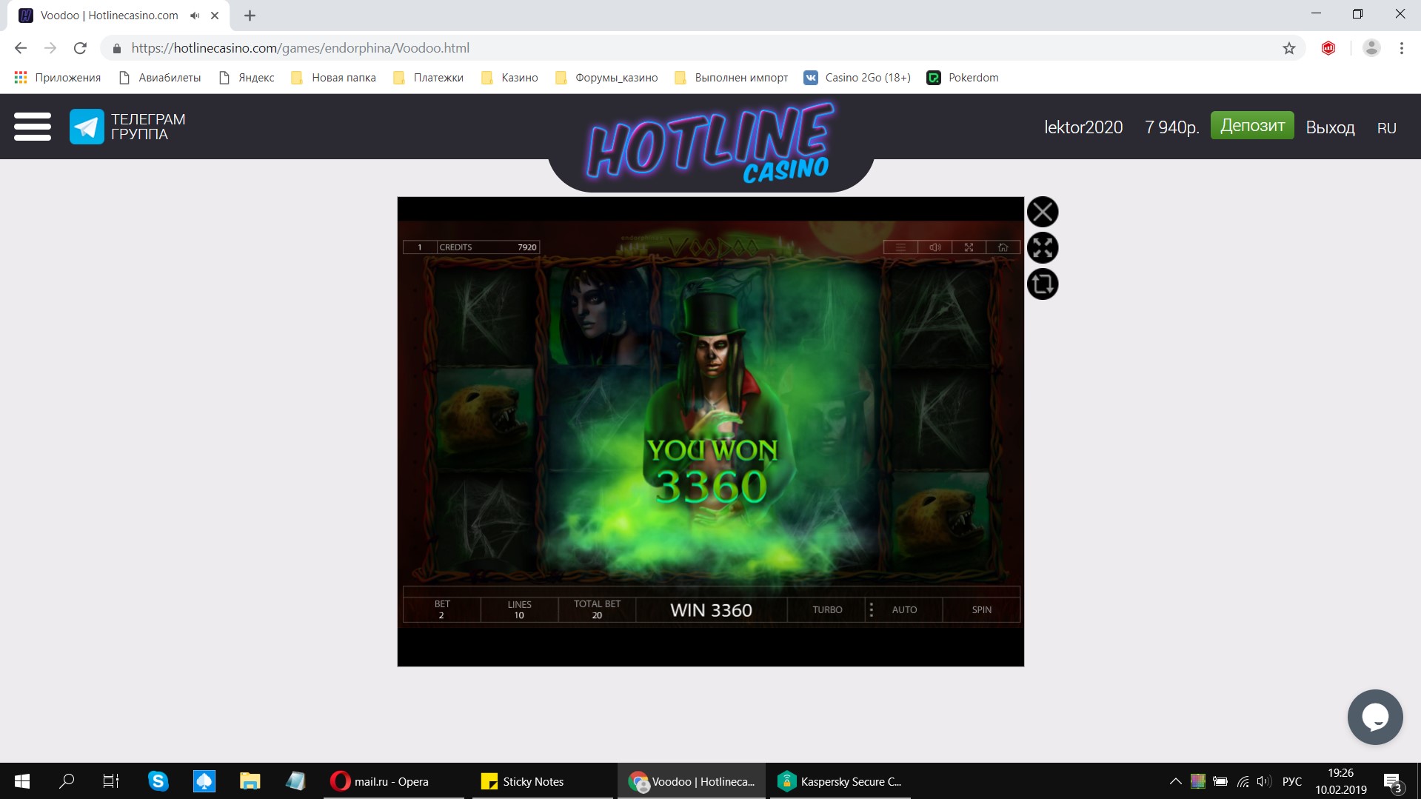Viewport: 1421px width, 799px height.
Task: Expand the Новая папка bookmark folder
Action: pos(333,78)
